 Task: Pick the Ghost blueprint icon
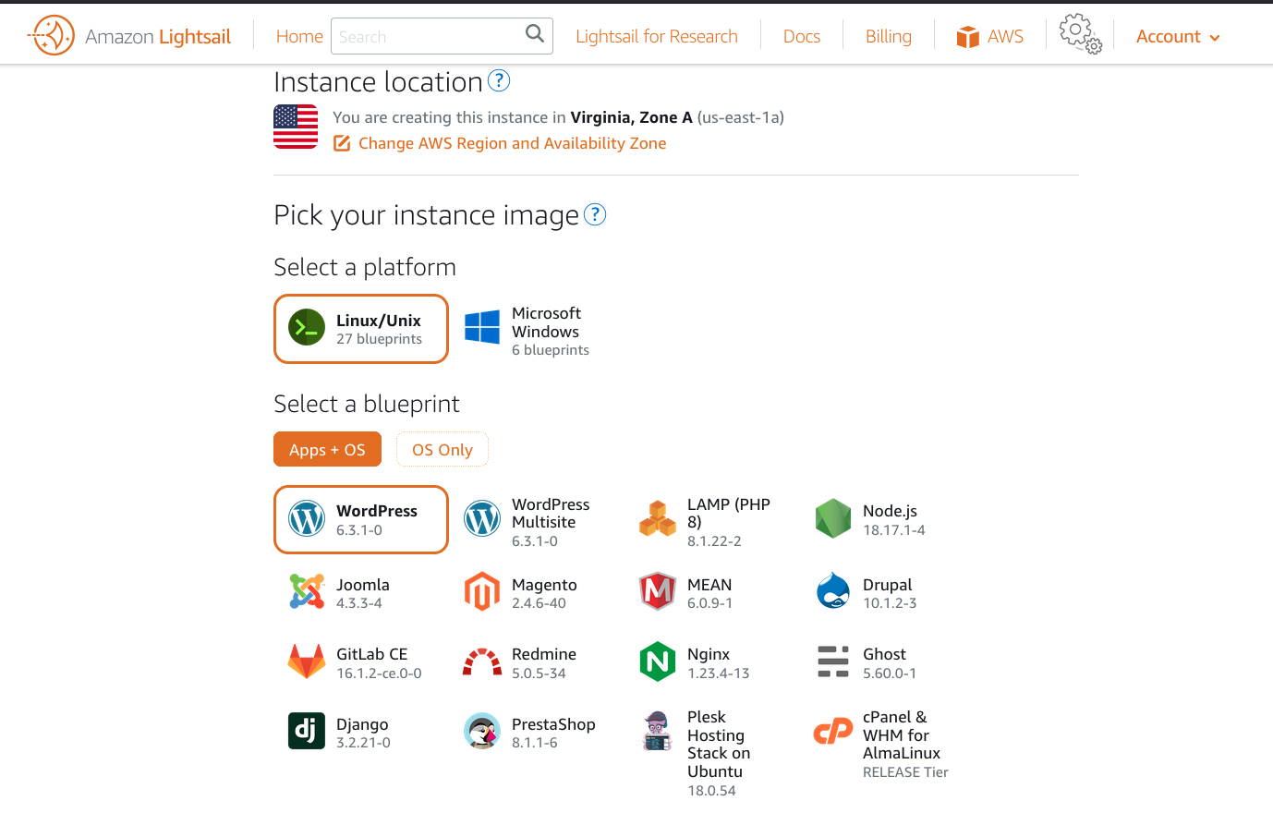(833, 661)
